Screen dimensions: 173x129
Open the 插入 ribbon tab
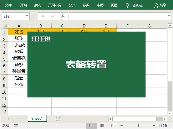(38, 5)
